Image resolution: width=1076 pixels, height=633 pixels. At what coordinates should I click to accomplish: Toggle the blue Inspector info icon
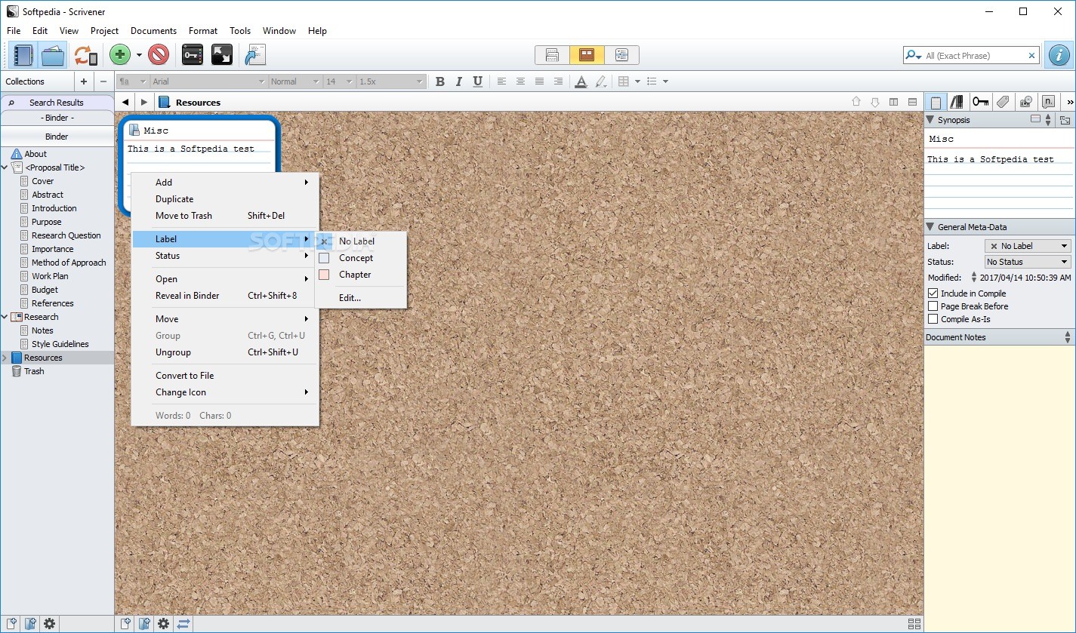(x=1059, y=55)
